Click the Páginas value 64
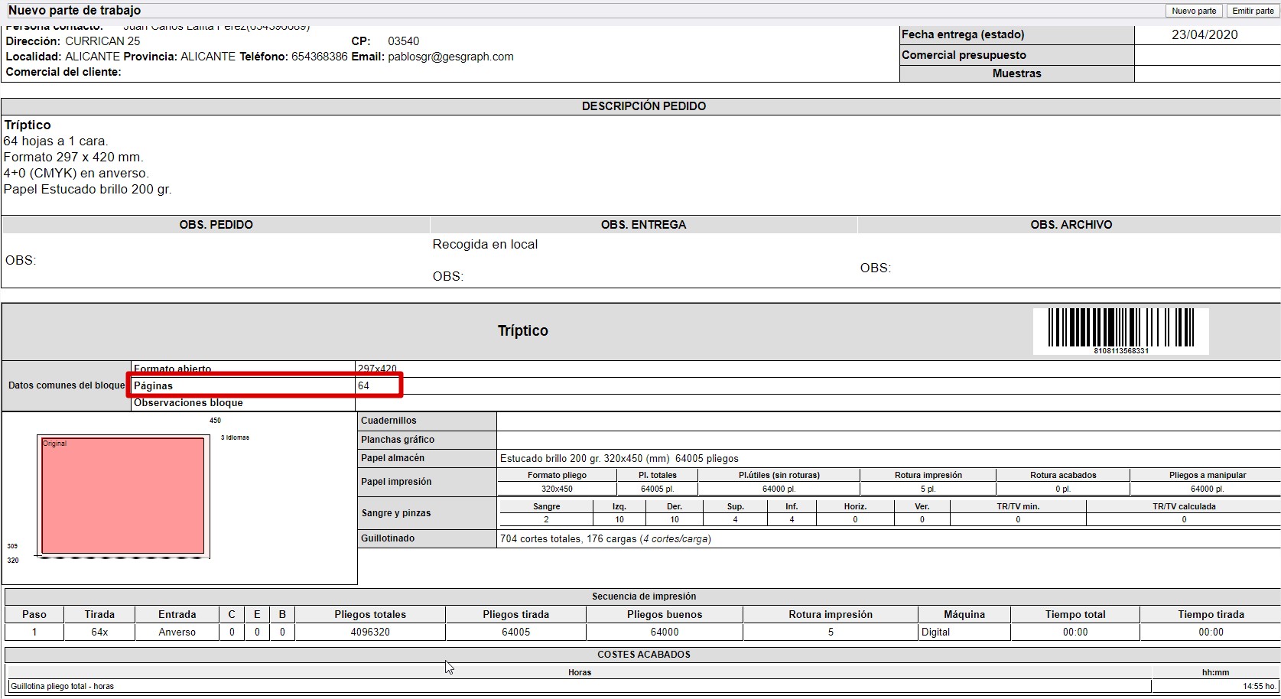 [364, 386]
